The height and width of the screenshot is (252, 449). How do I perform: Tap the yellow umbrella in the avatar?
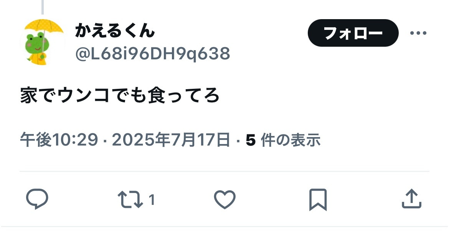pyautogui.click(x=43, y=27)
